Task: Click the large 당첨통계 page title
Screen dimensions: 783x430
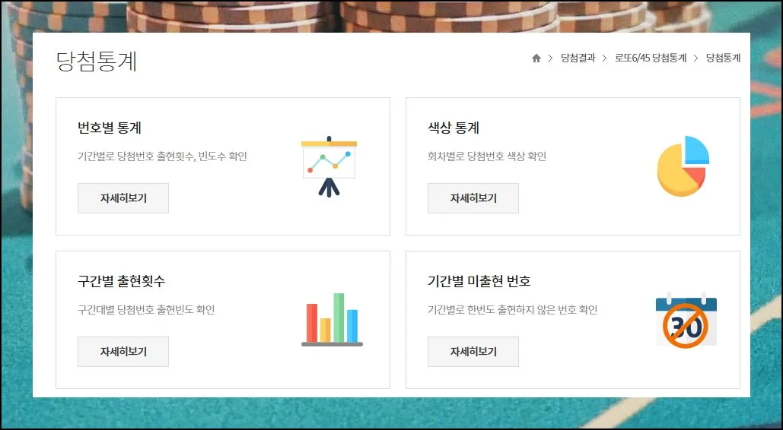Action: coord(97,62)
